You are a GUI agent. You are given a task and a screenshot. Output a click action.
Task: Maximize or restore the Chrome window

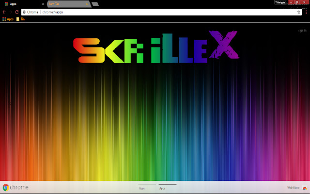tap(297, 2)
